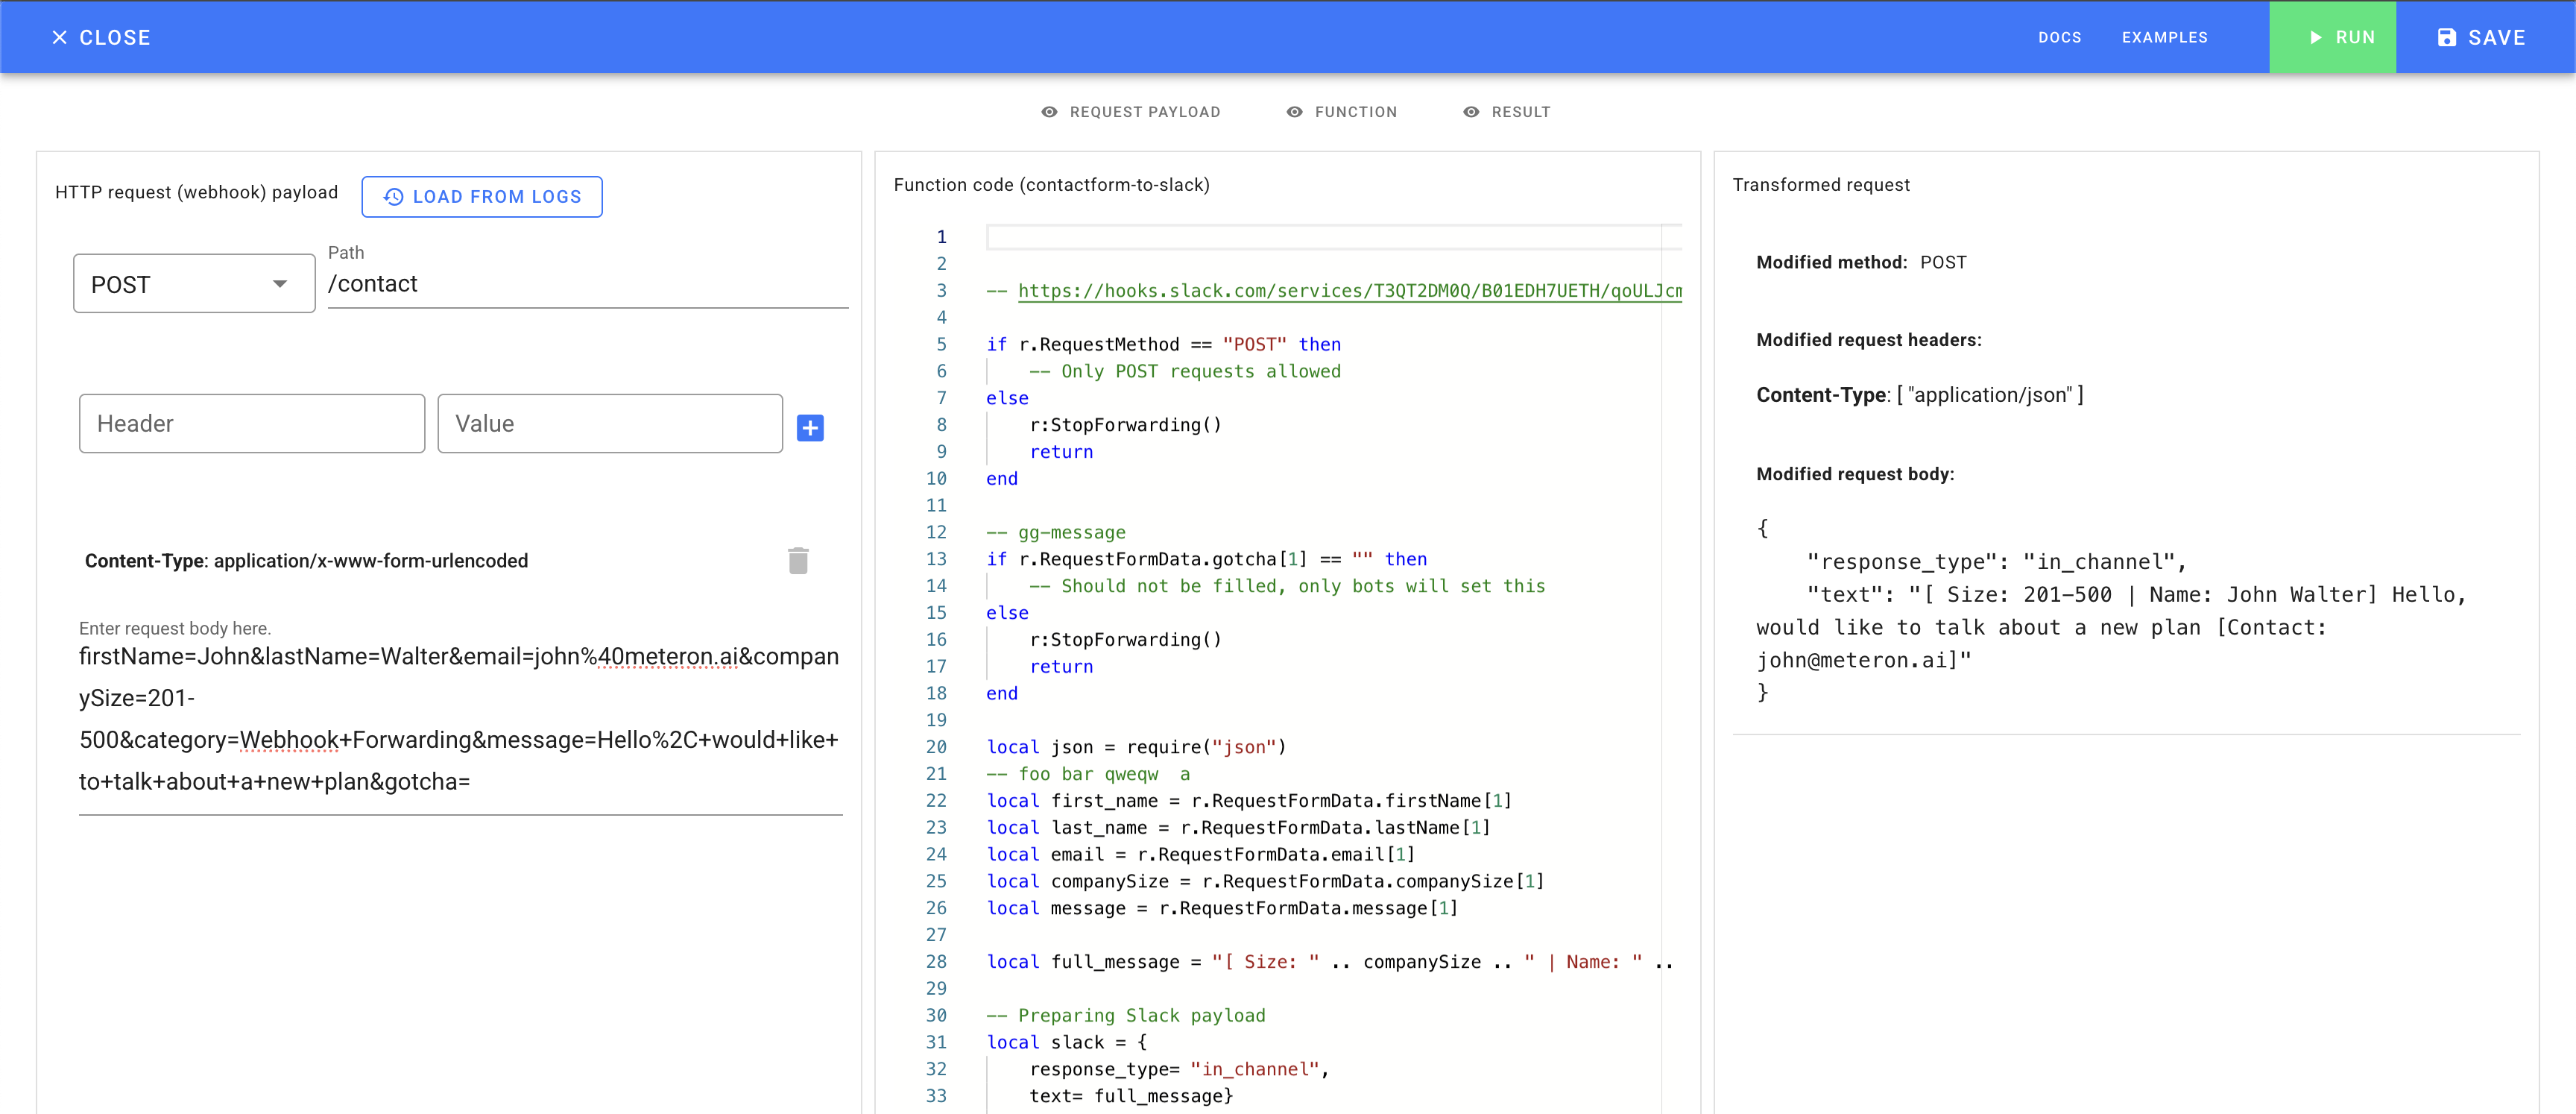Click the history icon inside LOAD FROM LOGS

tap(393, 196)
